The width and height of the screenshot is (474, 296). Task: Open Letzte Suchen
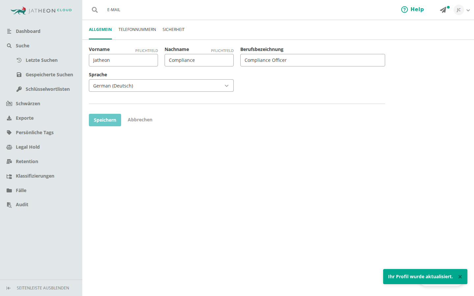pos(41,60)
